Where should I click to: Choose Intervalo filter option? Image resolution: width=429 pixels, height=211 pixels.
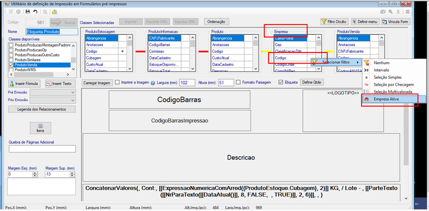point(394,70)
